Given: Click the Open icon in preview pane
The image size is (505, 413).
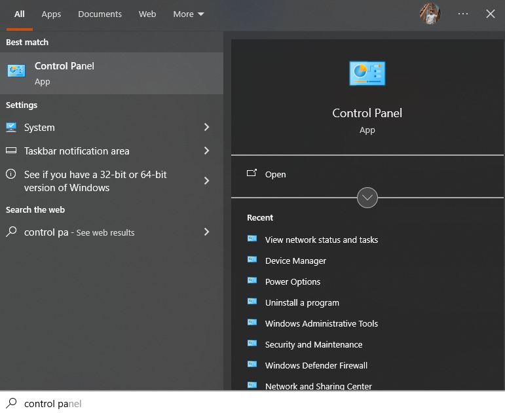Looking at the screenshot, I should [252, 173].
